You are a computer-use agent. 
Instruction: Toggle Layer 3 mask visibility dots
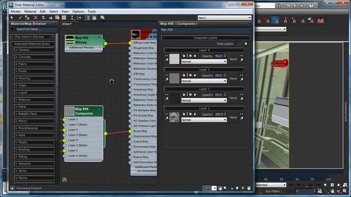tap(241, 76)
